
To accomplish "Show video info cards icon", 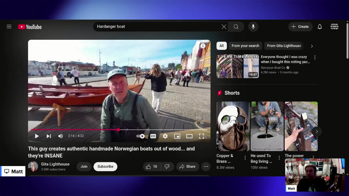I will pyautogui.click(x=203, y=46).
